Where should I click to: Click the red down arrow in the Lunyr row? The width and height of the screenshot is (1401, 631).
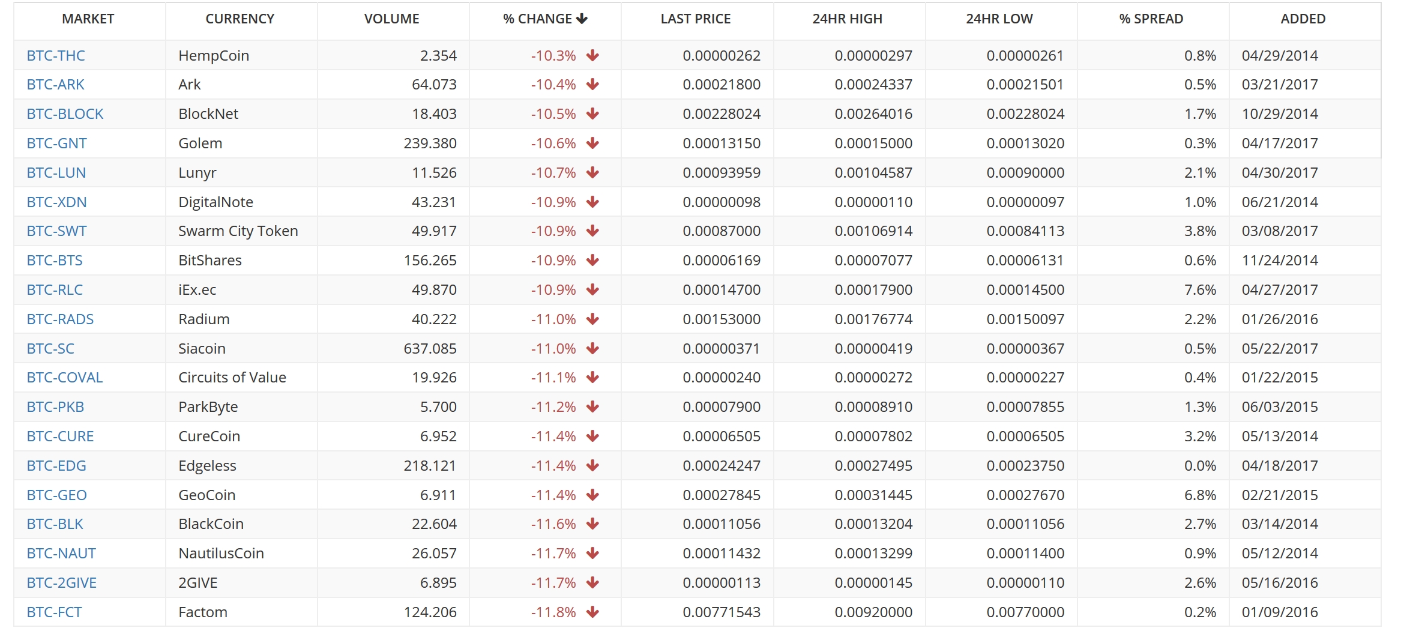point(592,172)
